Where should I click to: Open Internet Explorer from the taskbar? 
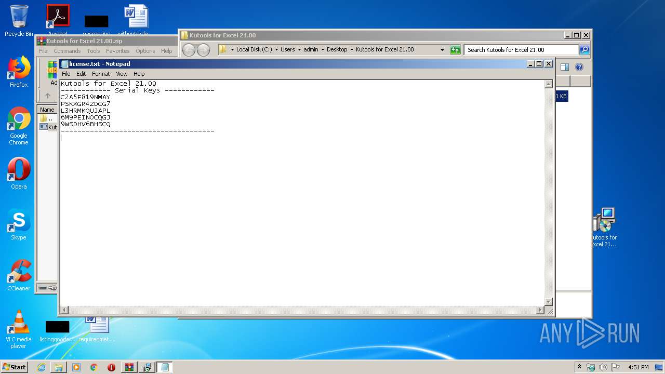(x=41, y=367)
